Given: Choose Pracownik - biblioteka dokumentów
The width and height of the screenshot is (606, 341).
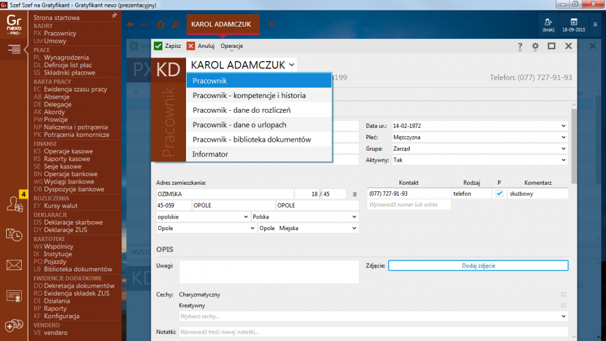Looking at the screenshot, I should click(251, 139).
